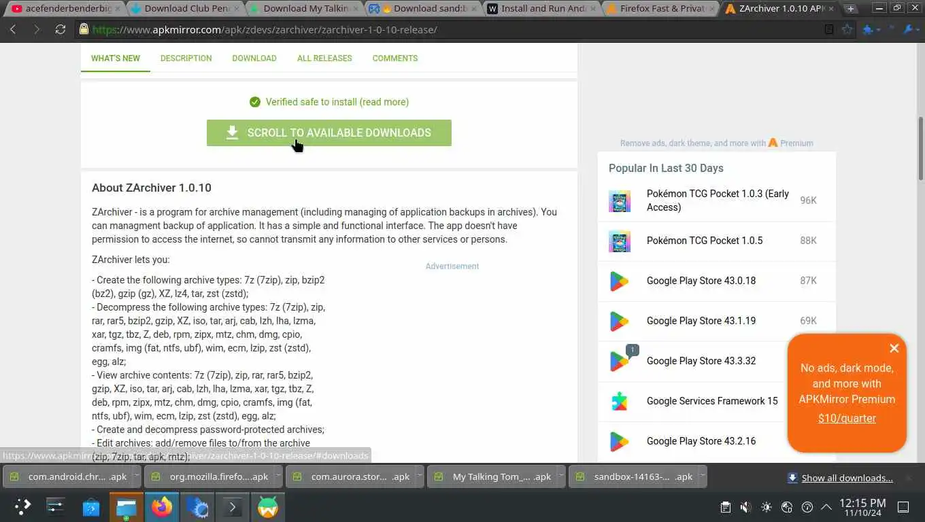The image size is (925, 522).
Task: Open clipboard icon in system tray
Action: click(726, 507)
